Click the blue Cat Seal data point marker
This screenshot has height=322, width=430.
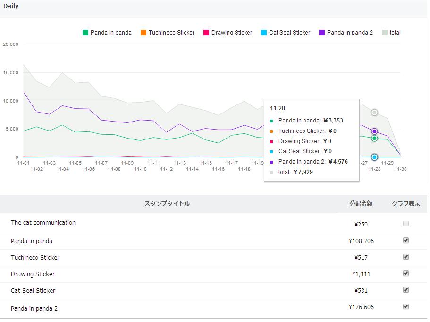(374, 157)
